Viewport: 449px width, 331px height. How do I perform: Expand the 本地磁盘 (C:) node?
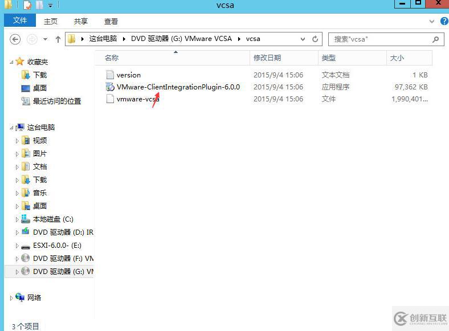(17, 219)
